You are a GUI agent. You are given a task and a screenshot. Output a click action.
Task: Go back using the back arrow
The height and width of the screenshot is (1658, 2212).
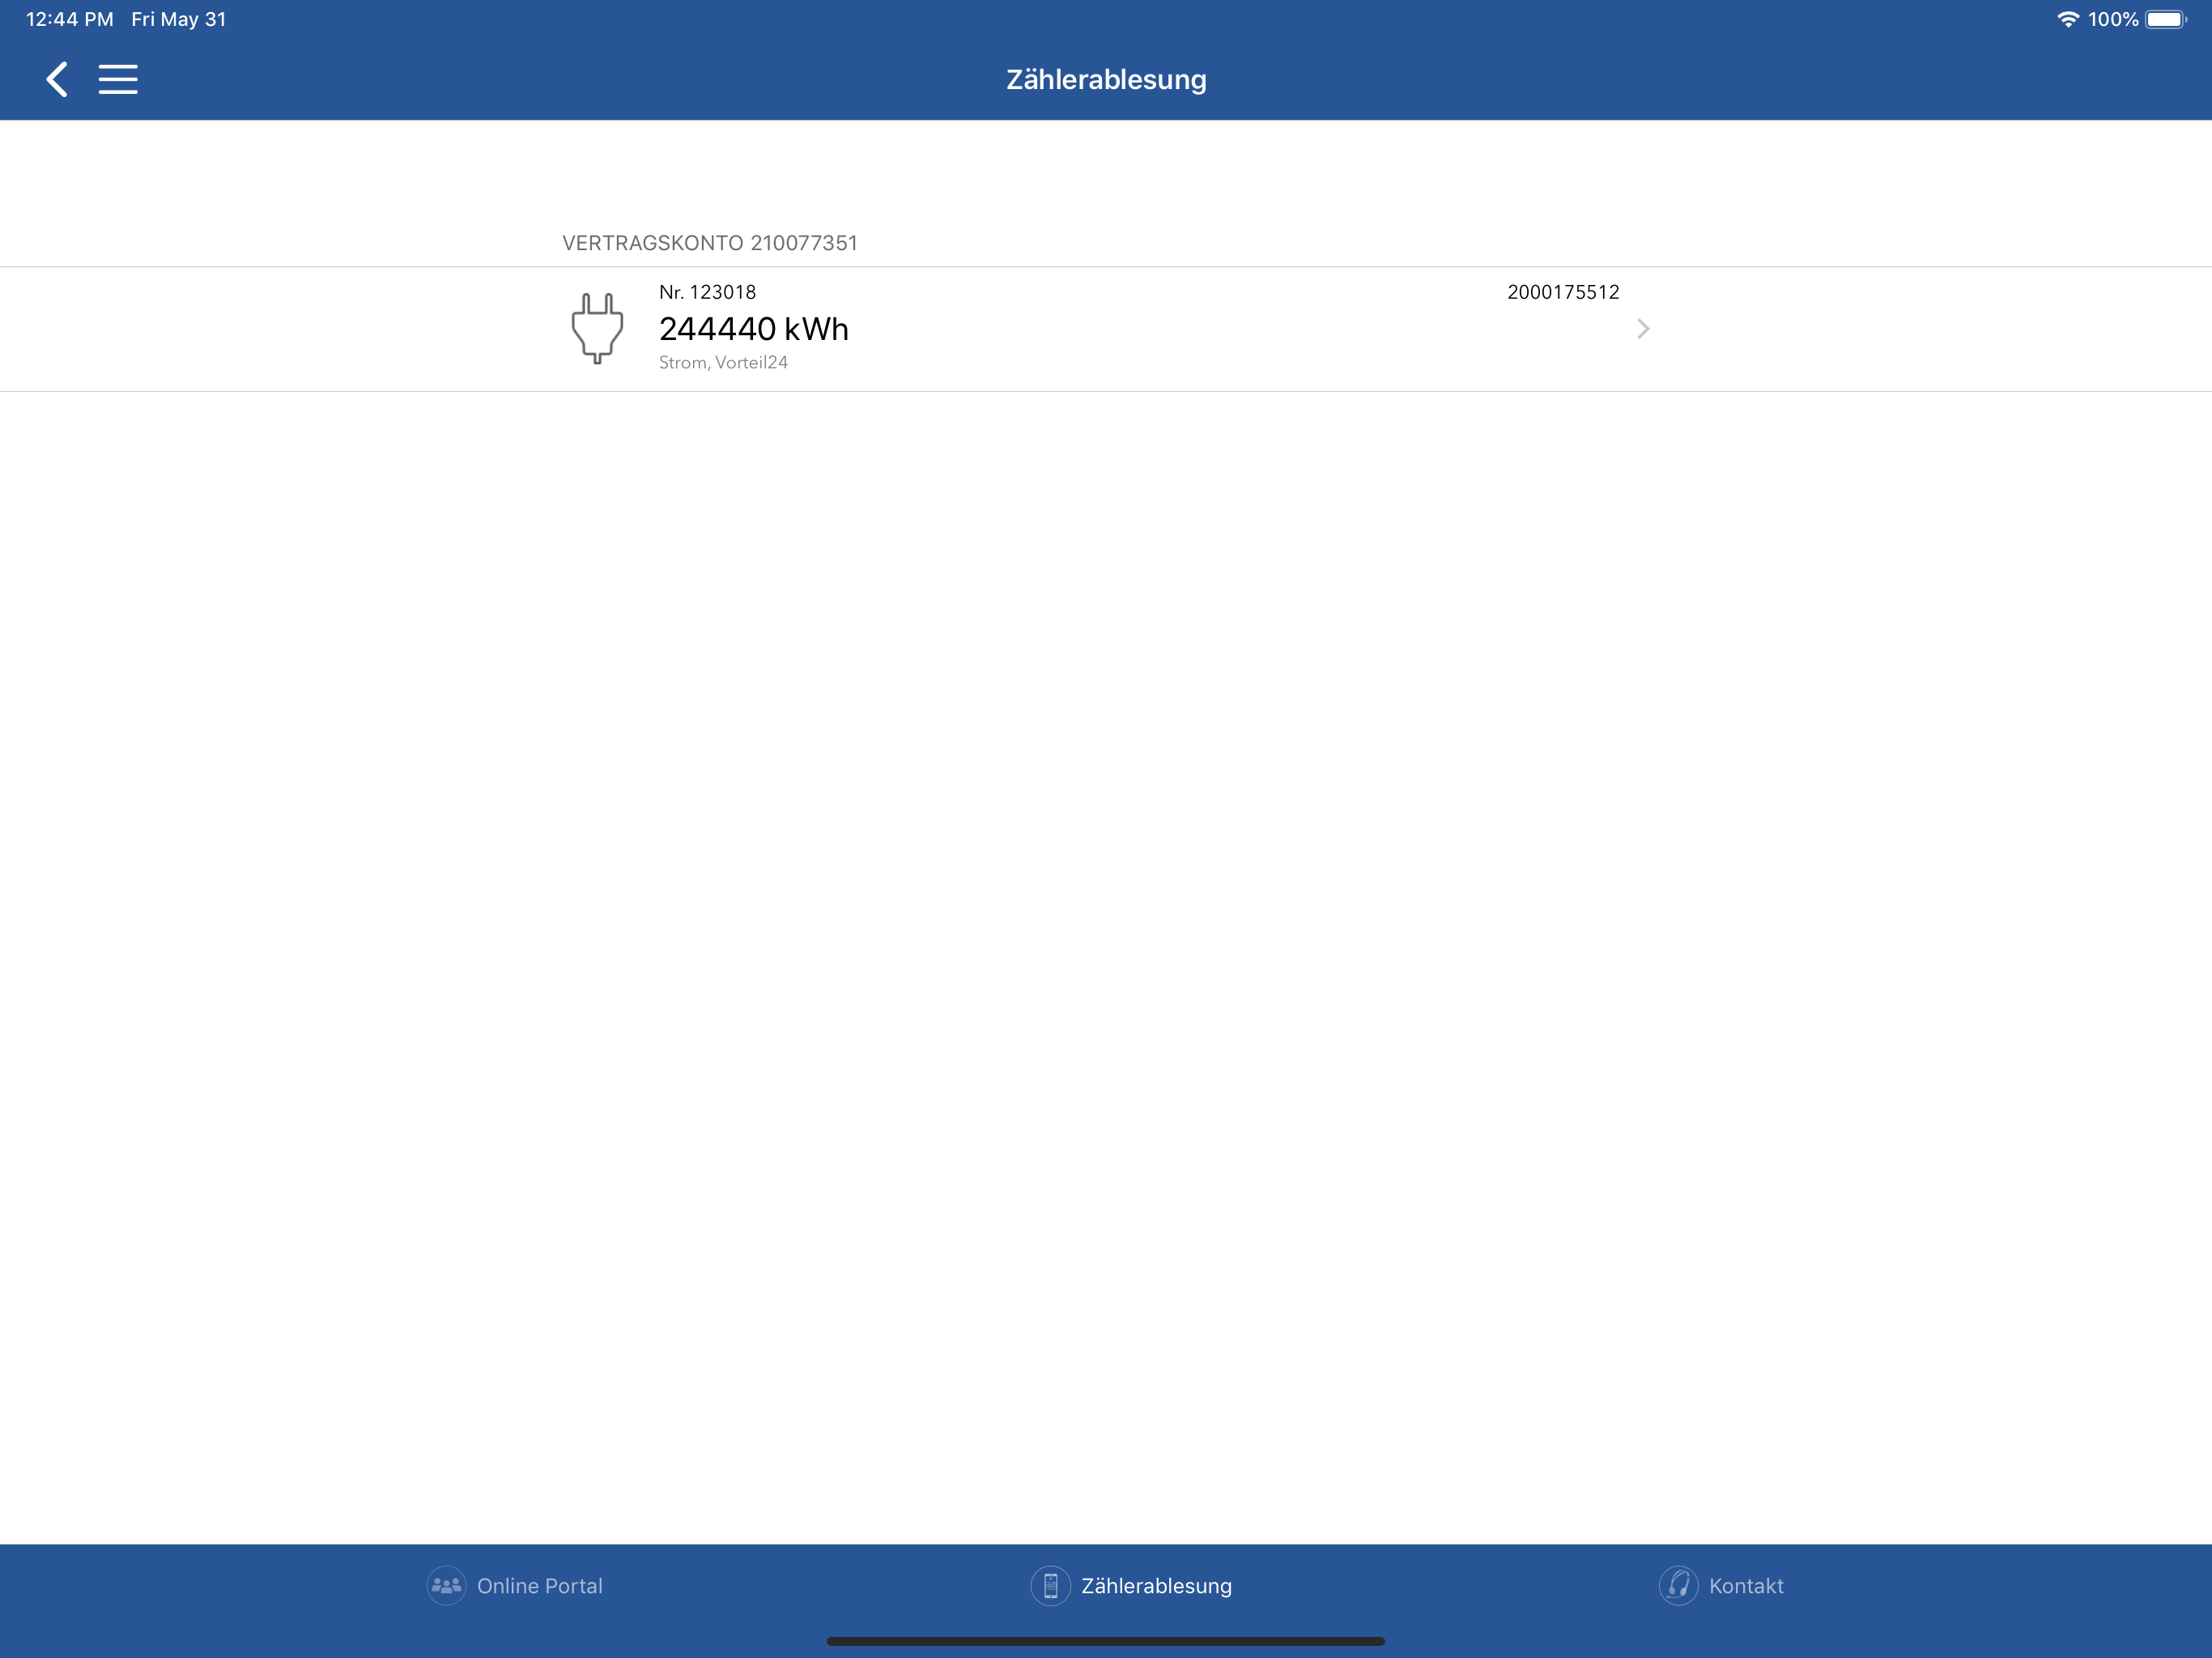(x=57, y=79)
